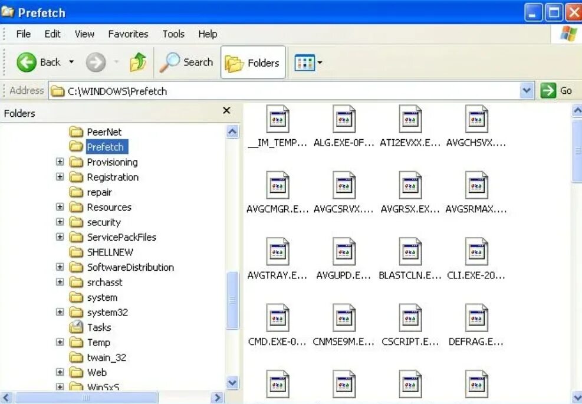Toggle the Folders pane button
The image size is (582, 404).
point(253,63)
